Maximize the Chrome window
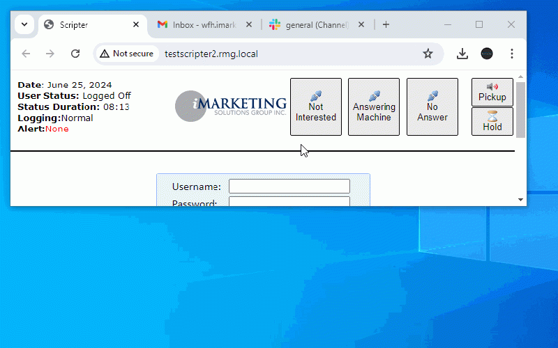Image resolution: width=558 pixels, height=348 pixels. point(479,24)
